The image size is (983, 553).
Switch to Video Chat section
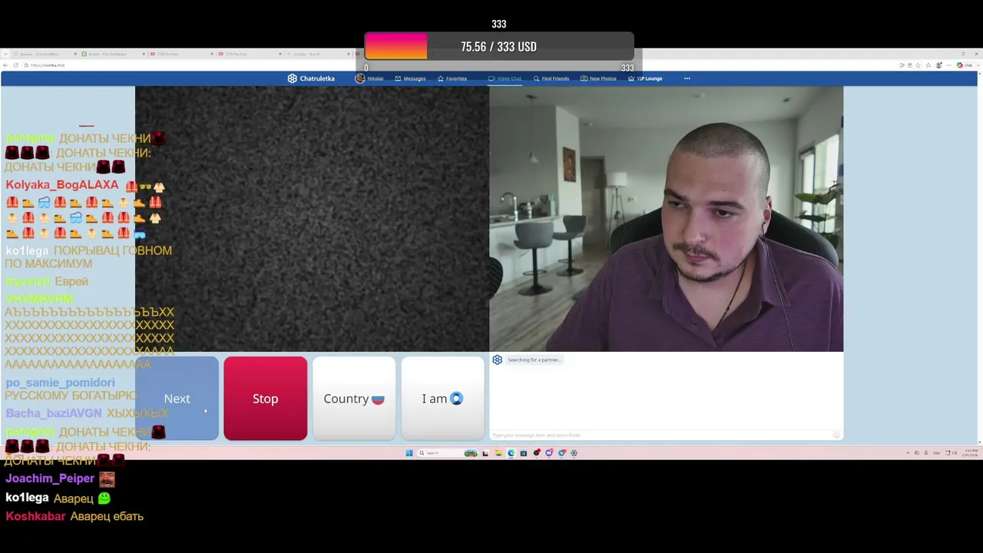tap(505, 78)
